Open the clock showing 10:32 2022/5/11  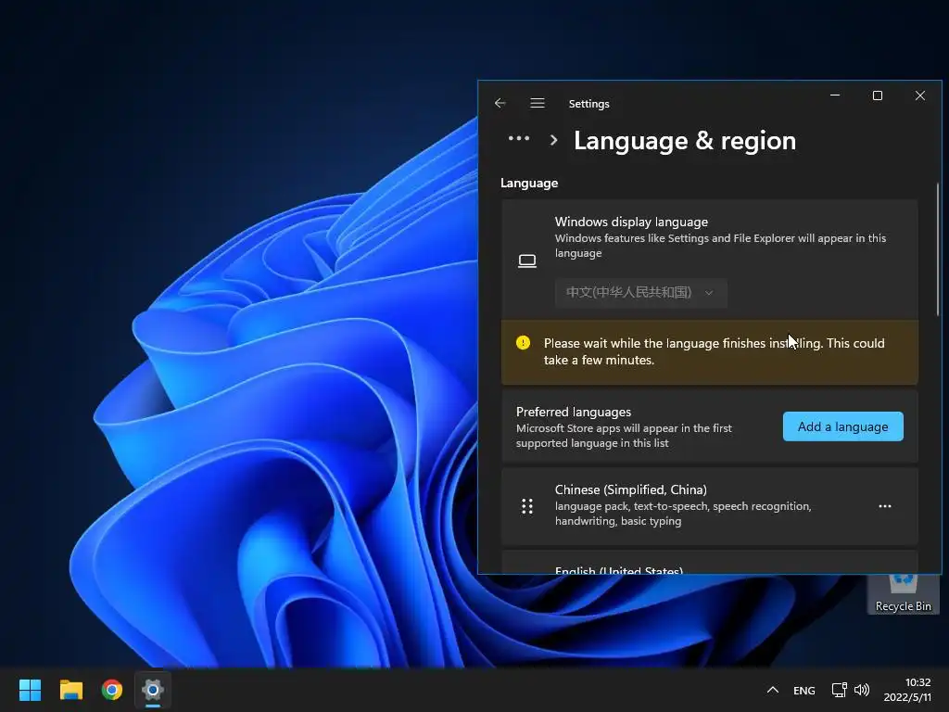[907, 690]
